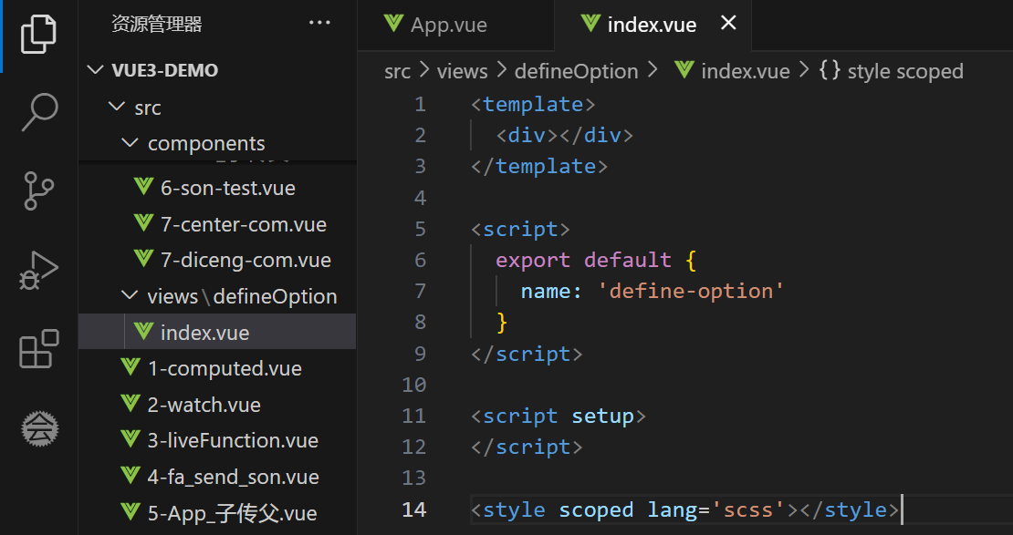This screenshot has height=535, width=1013.
Task: Click the style scoped breadcrumb symbol
Action: pos(904,71)
